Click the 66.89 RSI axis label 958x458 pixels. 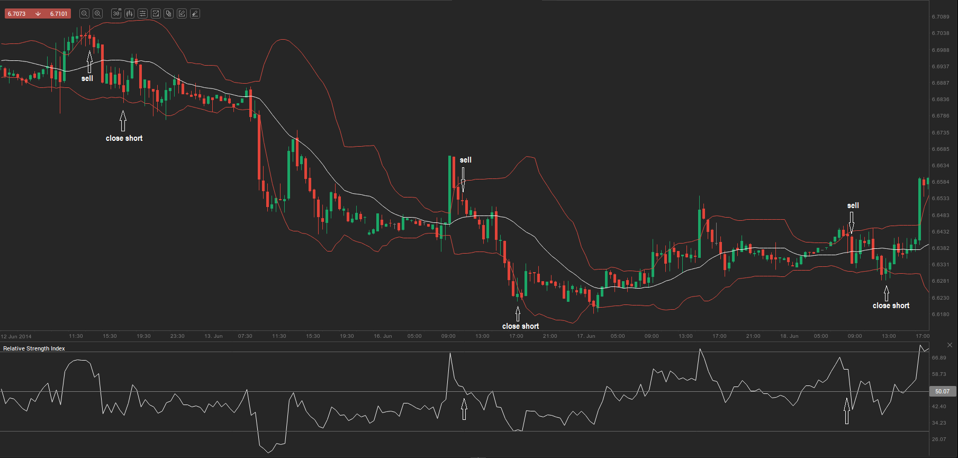(x=939, y=358)
